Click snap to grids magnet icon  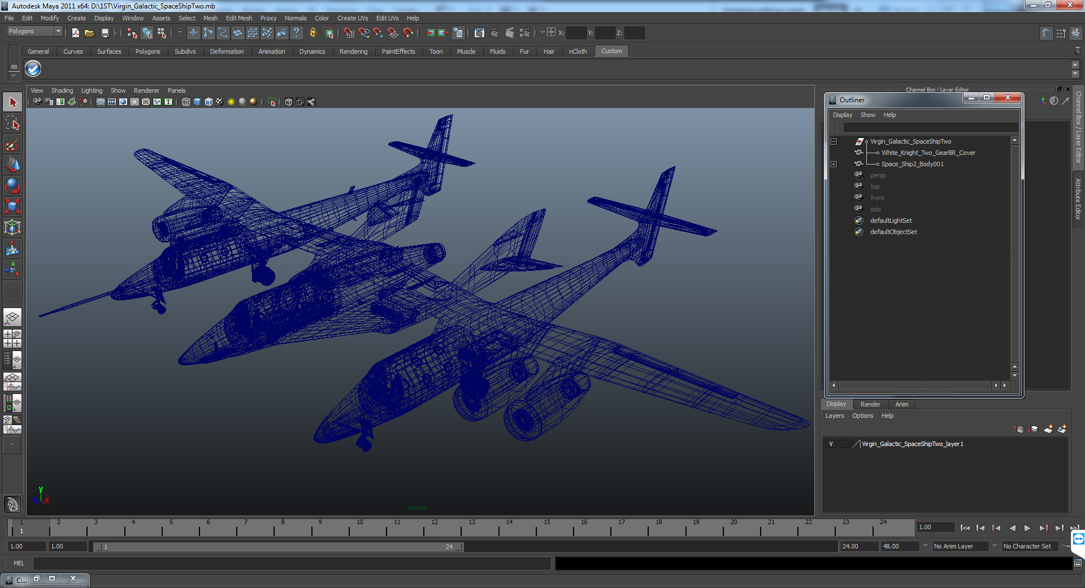[349, 33]
